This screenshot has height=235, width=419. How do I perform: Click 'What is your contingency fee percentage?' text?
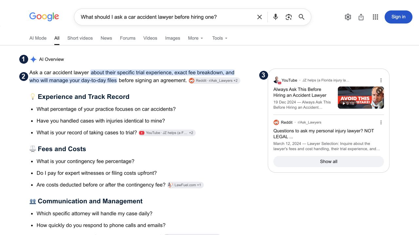point(85,161)
